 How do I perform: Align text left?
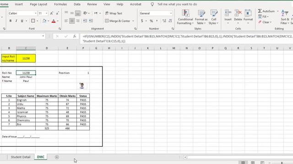pyautogui.click(x=66, y=21)
